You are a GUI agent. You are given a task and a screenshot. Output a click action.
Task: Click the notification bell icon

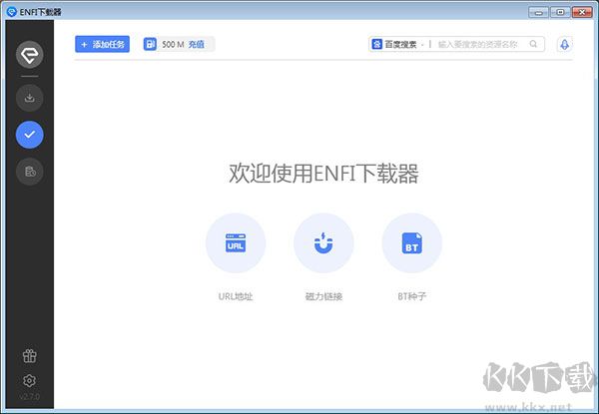pyautogui.click(x=564, y=45)
